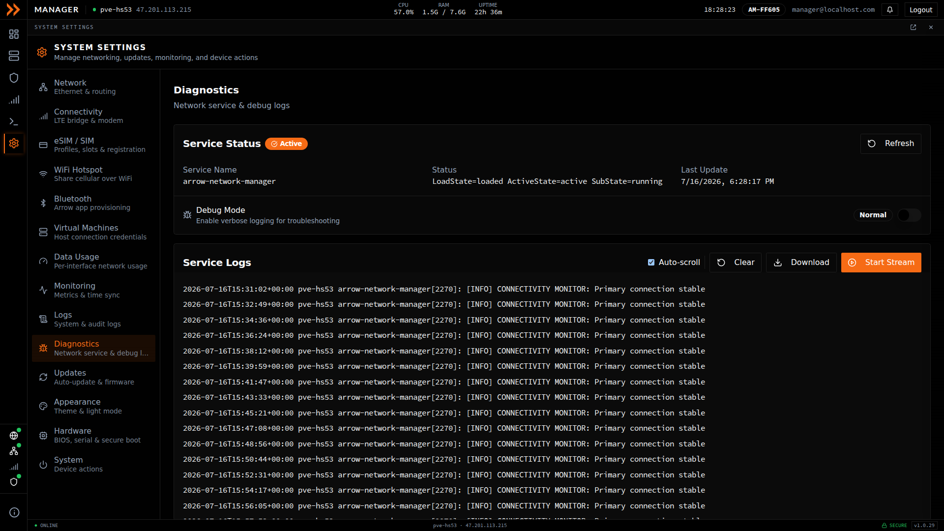
Task: Click the small signal status icon near bottom rail
Action: click(14, 467)
